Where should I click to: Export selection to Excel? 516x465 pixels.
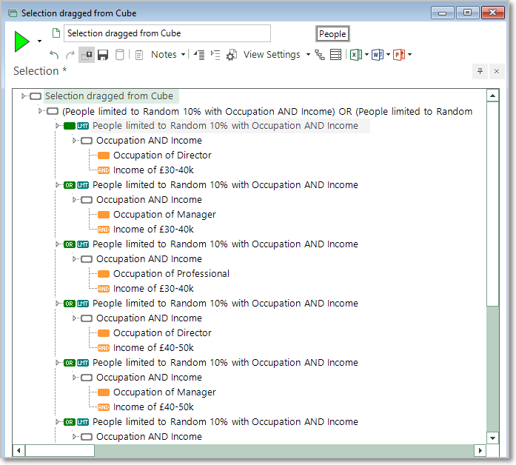coord(356,55)
